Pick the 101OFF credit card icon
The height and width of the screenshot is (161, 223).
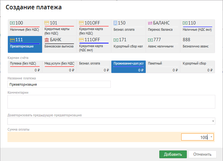81,23
